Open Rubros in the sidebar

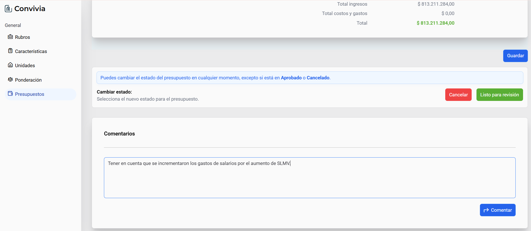coord(22,37)
